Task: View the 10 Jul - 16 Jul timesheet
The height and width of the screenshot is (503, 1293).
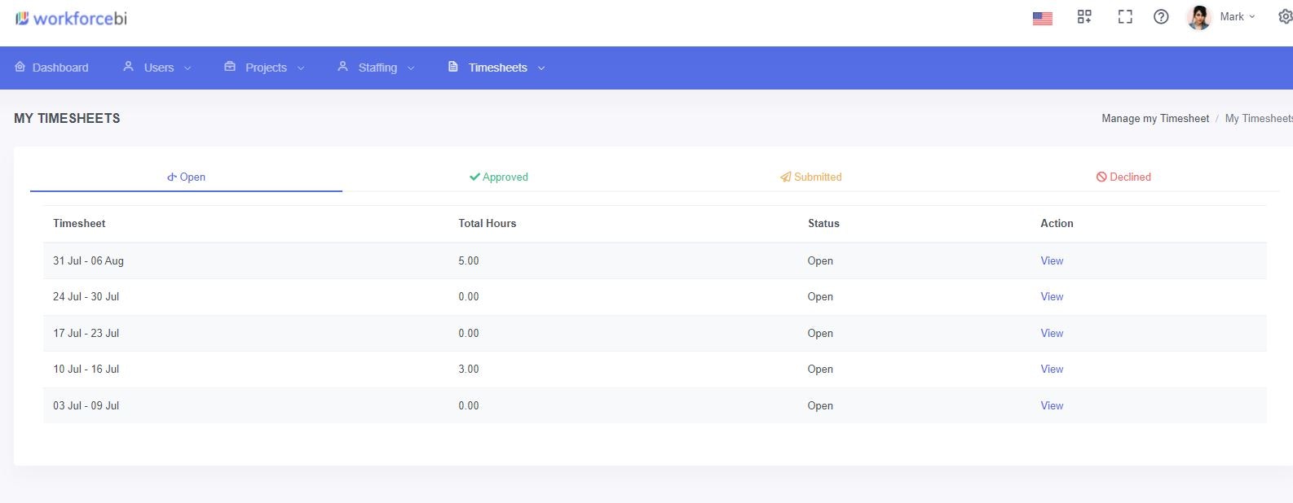Action: (1052, 369)
